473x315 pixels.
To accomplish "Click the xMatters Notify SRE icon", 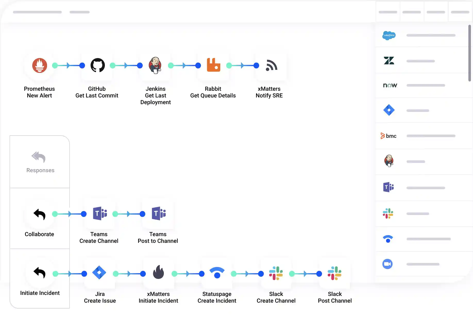I will click(x=272, y=65).
